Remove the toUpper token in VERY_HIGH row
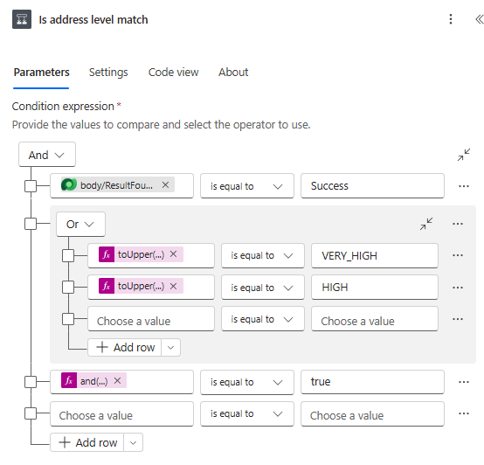Image resolution: width=484 pixels, height=465 pixels. [x=174, y=254]
